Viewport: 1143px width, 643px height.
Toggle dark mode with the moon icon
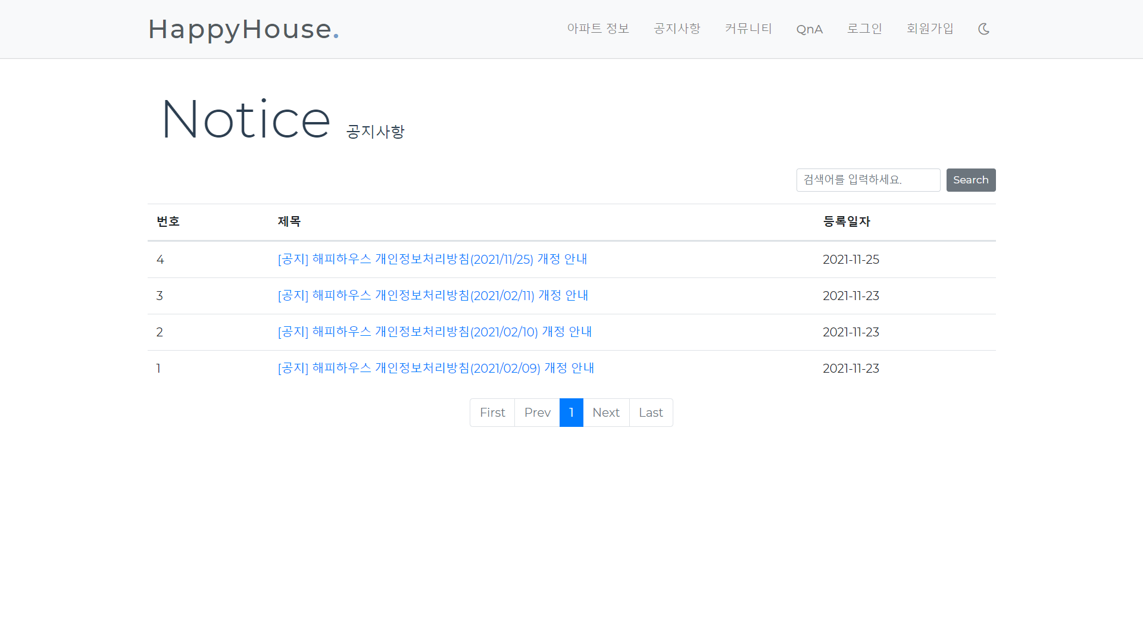pos(983,29)
